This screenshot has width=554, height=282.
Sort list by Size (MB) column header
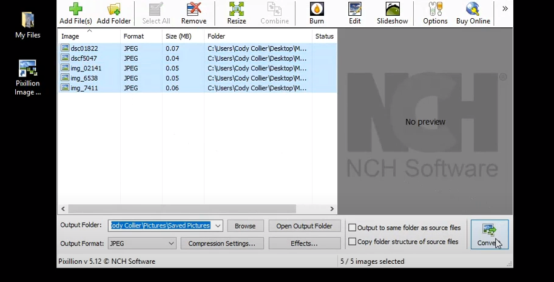coord(183,36)
